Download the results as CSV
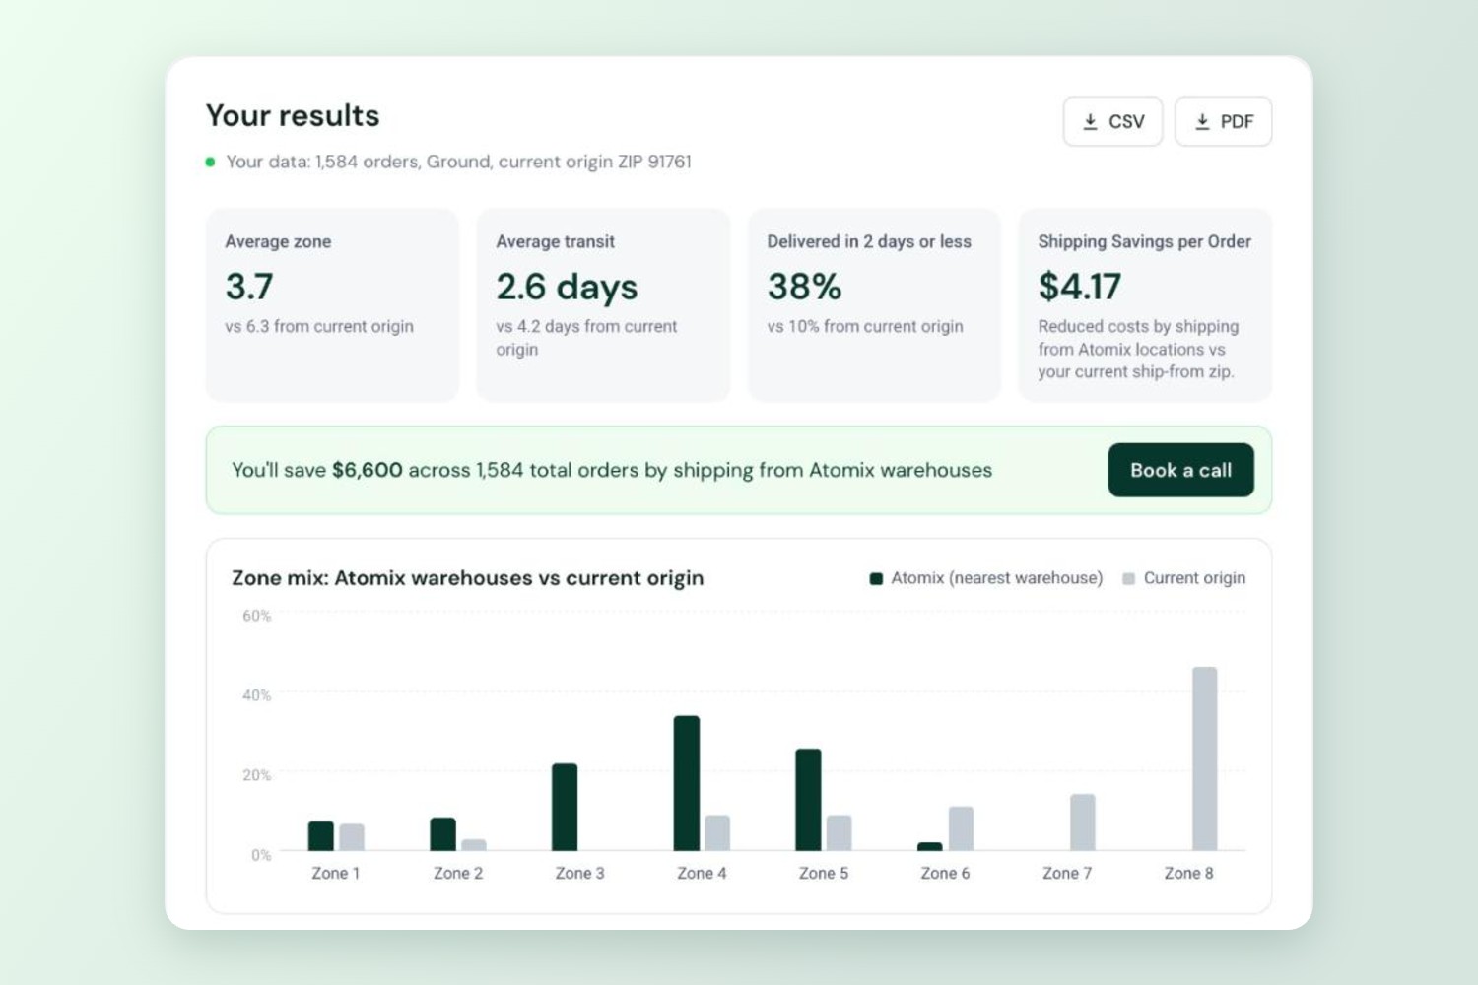The height and width of the screenshot is (985, 1478). (x=1112, y=121)
